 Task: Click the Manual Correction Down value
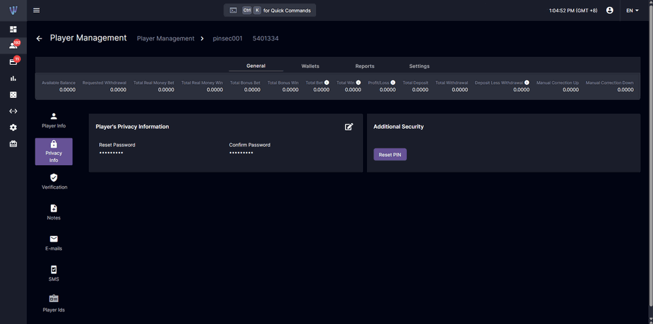[626, 89]
